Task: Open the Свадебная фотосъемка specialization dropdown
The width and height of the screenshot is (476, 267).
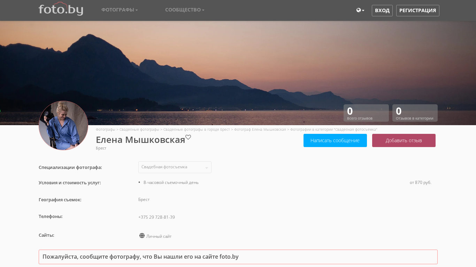Action: point(175,167)
